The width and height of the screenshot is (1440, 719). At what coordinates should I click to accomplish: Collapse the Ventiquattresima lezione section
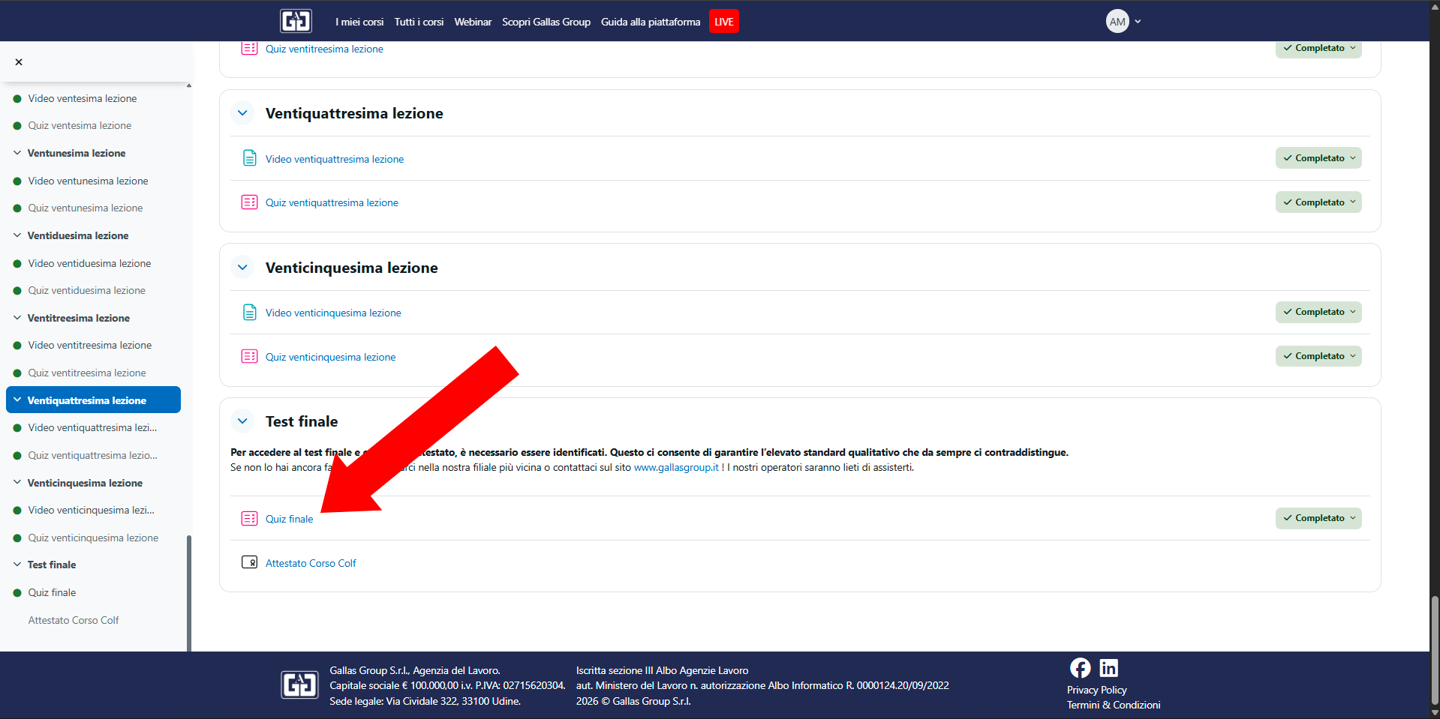tap(242, 113)
